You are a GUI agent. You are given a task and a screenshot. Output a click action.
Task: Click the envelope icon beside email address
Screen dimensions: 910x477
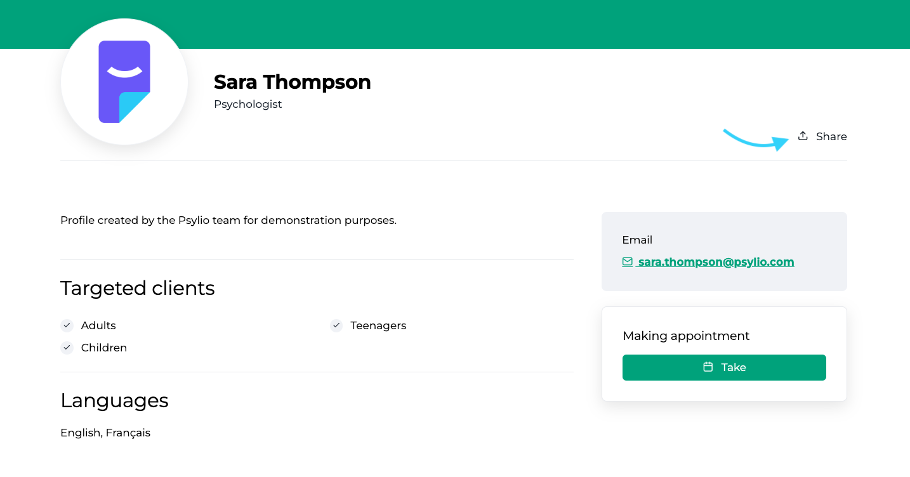pos(627,261)
